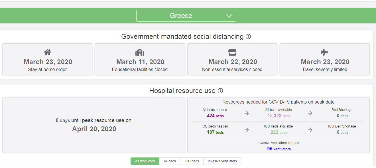
Task: Click the 107 beds ICU needed value
Action: (215, 132)
